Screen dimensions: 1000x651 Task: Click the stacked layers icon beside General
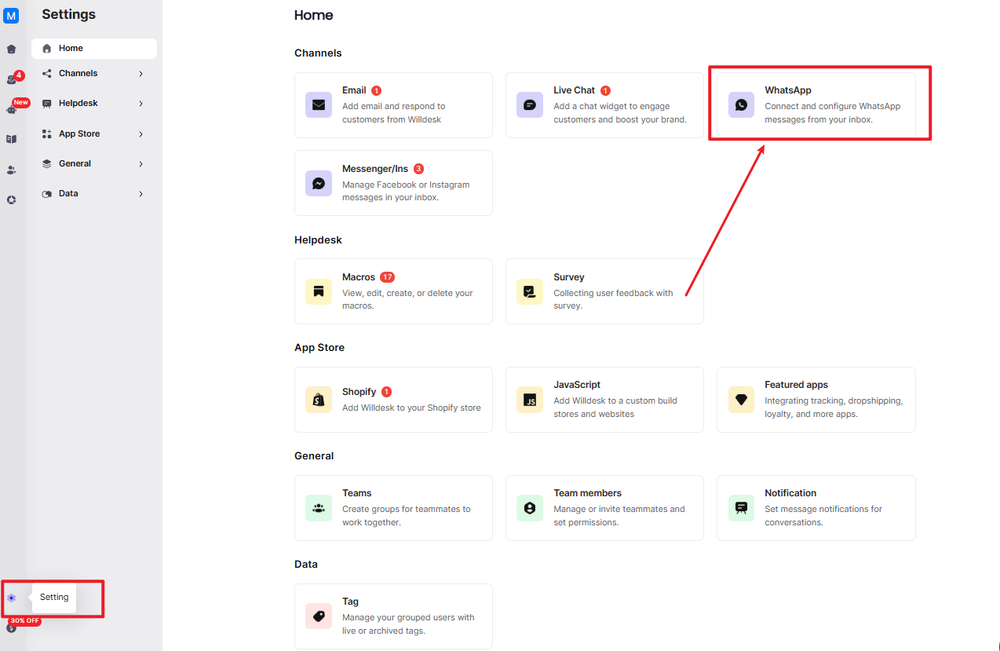click(46, 163)
